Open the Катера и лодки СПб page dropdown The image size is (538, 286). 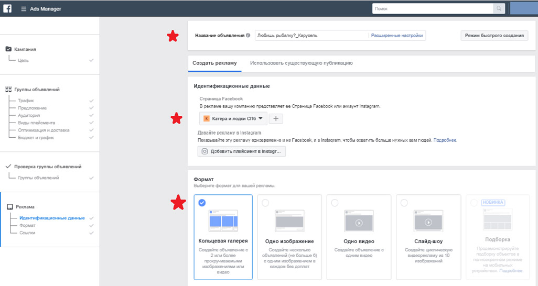pyautogui.click(x=233, y=119)
